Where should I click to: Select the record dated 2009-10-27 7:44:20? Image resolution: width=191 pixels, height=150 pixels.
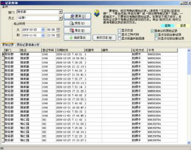pyautogui.click(x=91, y=71)
